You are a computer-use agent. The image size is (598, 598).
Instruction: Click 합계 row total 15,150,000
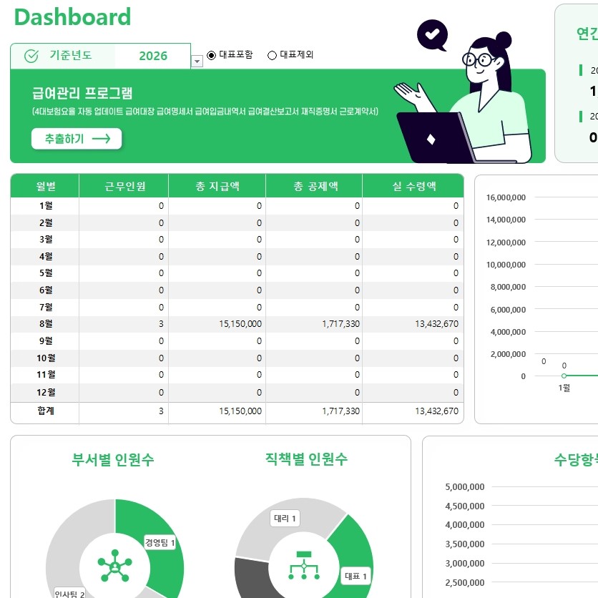(240, 411)
